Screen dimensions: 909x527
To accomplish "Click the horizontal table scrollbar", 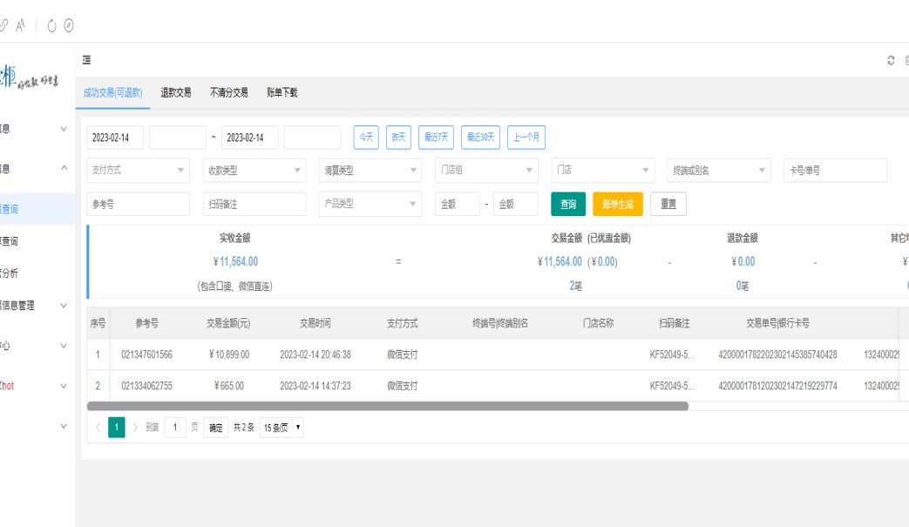I will (388, 406).
